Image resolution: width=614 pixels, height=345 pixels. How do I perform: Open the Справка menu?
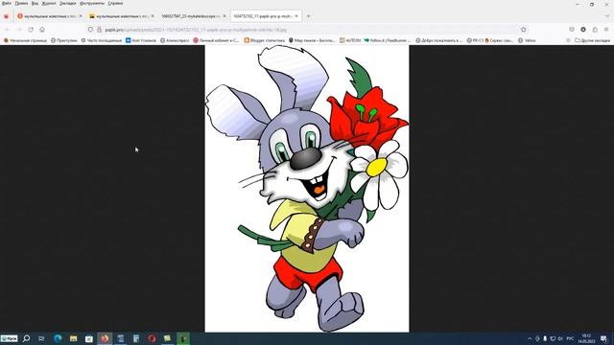115,3
